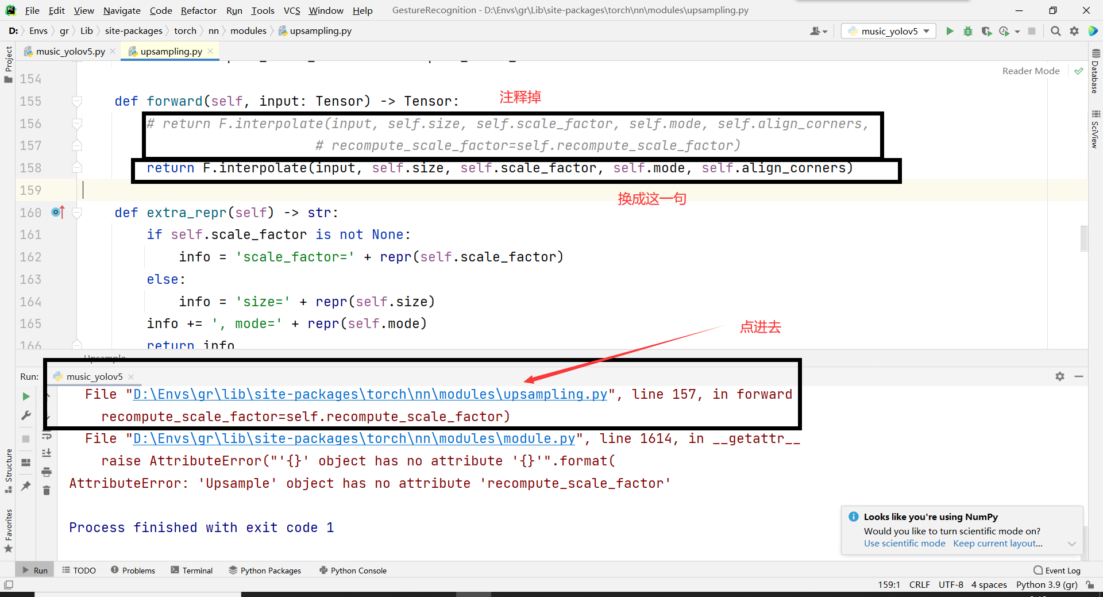Open the upsampling.py traceback link
Viewport: 1103px width, 597px height.
pyautogui.click(x=370, y=394)
